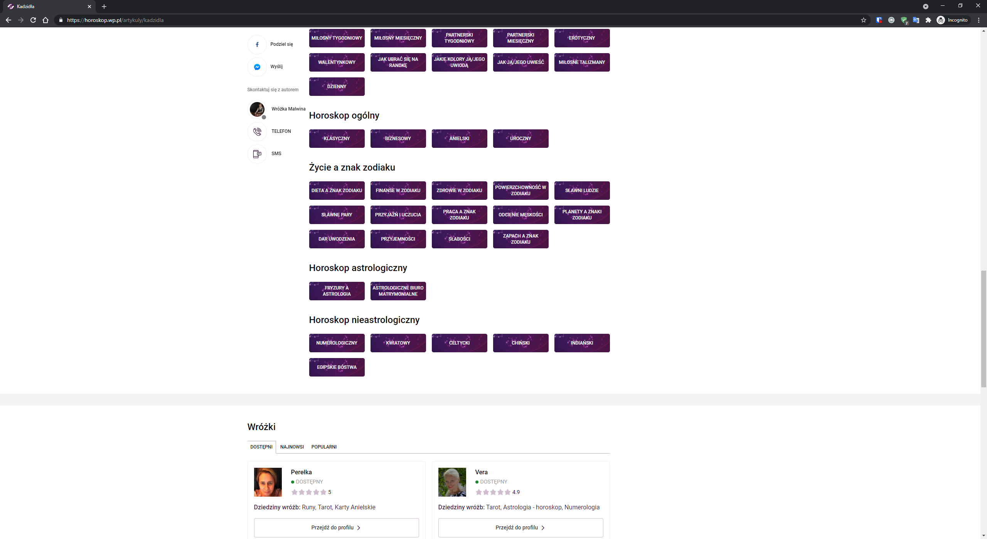Open the Chrome three-dot menu
The height and width of the screenshot is (539, 987).
(x=978, y=20)
